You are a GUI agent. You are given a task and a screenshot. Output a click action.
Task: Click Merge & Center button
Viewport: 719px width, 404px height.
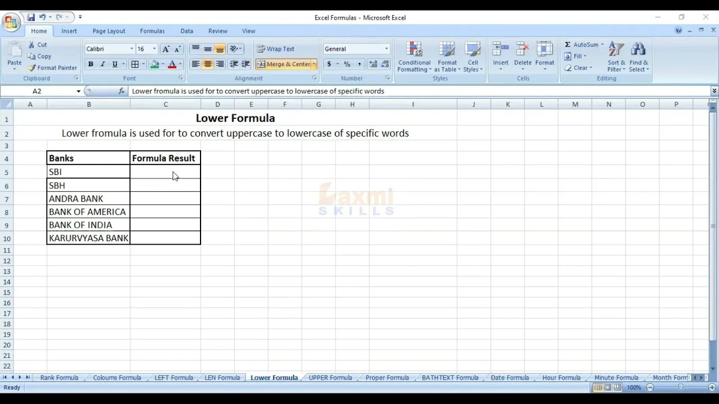283,64
